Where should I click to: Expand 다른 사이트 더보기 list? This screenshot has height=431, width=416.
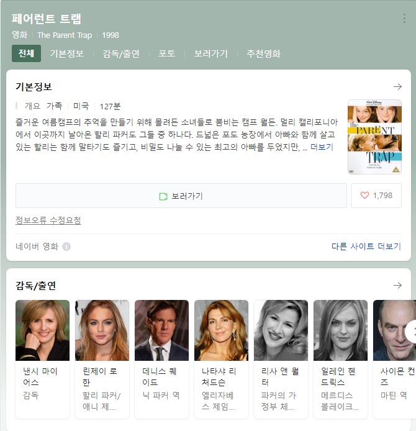[x=366, y=247]
